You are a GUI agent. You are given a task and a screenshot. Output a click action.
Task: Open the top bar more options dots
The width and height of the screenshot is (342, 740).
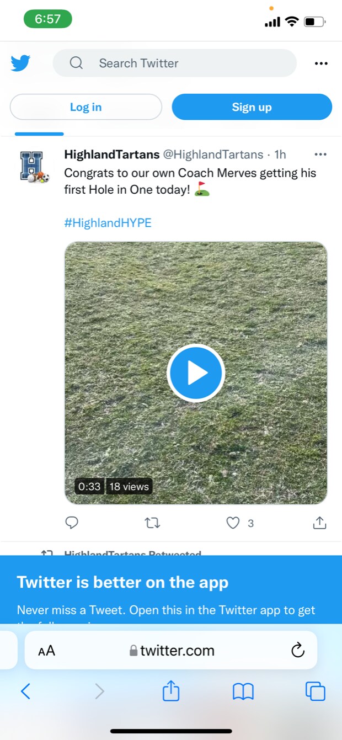tap(321, 63)
